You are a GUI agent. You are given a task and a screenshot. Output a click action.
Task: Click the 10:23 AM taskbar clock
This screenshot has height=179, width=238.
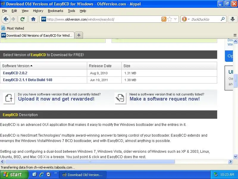click(x=227, y=175)
